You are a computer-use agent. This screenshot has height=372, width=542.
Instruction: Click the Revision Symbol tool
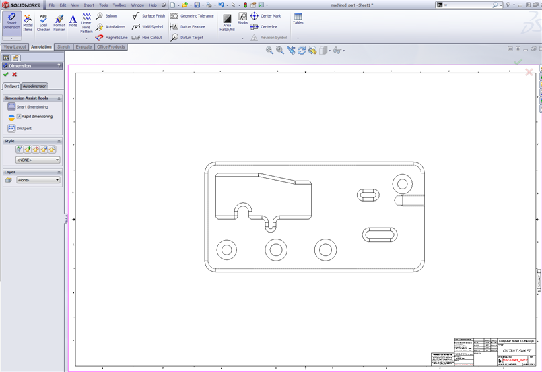[269, 37]
